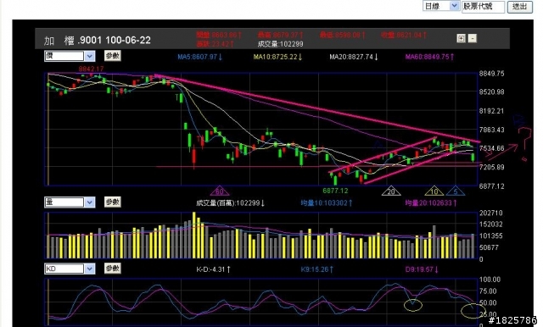
Task: Click 參數 button next to KD dropdown
Action: click(x=113, y=269)
